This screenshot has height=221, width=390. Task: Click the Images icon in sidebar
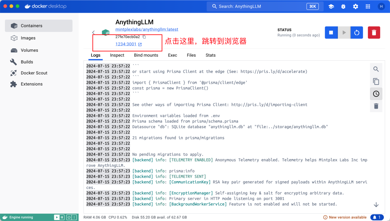tap(14, 38)
